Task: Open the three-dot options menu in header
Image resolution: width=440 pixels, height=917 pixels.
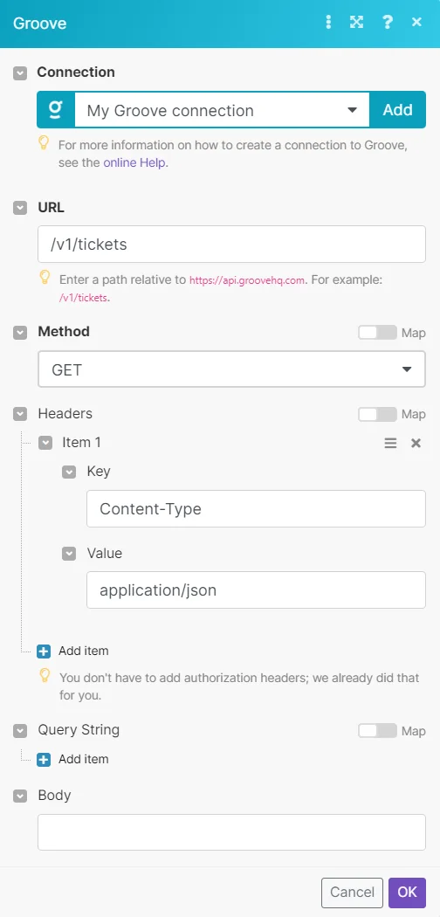Action: (328, 23)
